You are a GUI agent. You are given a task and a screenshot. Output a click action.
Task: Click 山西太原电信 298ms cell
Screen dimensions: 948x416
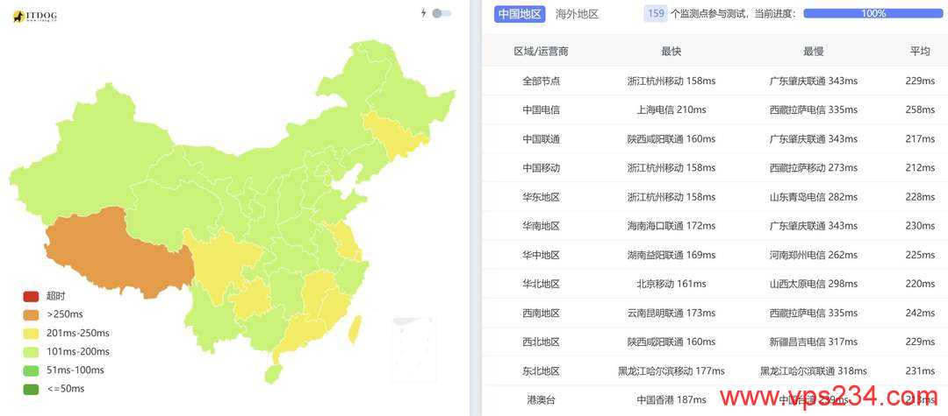click(x=813, y=284)
